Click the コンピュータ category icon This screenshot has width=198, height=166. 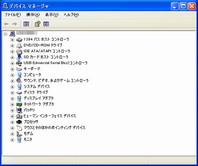tap(19, 75)
